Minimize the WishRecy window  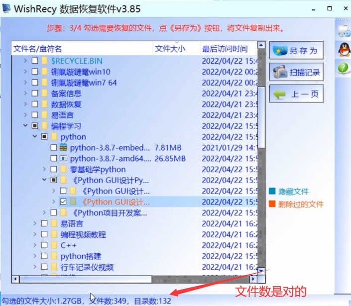click(314, 9)
